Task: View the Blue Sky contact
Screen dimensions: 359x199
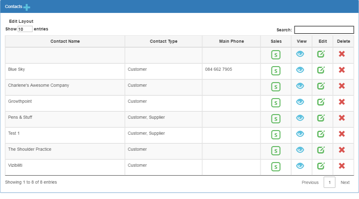Action: tap(300, 70)
